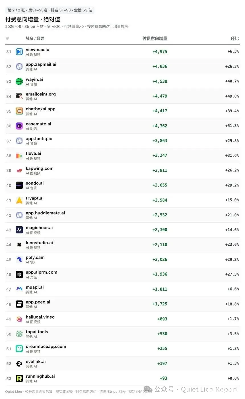
Task: Click the green wayin.ai logo icon
Action: [x=19, y=81]
